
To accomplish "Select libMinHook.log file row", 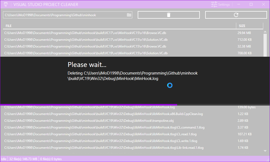I will tap(133, 107).
